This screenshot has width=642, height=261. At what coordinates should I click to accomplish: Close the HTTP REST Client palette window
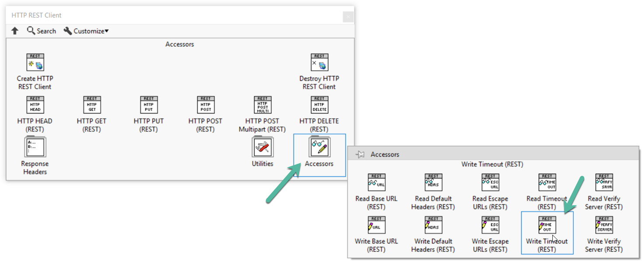[x=348, y=17]
